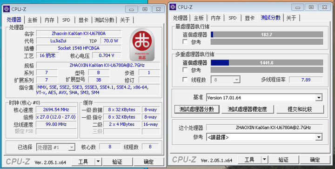Click 验证 button in right window
335x169 pixels.
(x=283, y=160)
